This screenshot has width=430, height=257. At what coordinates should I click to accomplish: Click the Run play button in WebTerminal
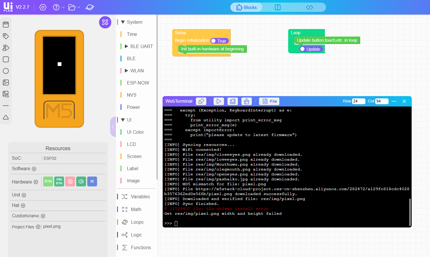219,101
